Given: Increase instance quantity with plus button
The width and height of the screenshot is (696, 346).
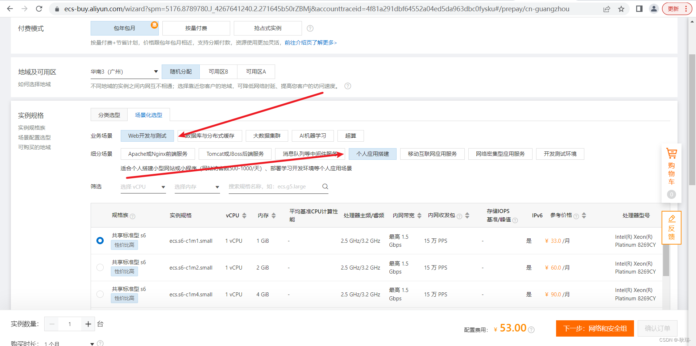Looking at the screenshot, I should tap(88, 324).
